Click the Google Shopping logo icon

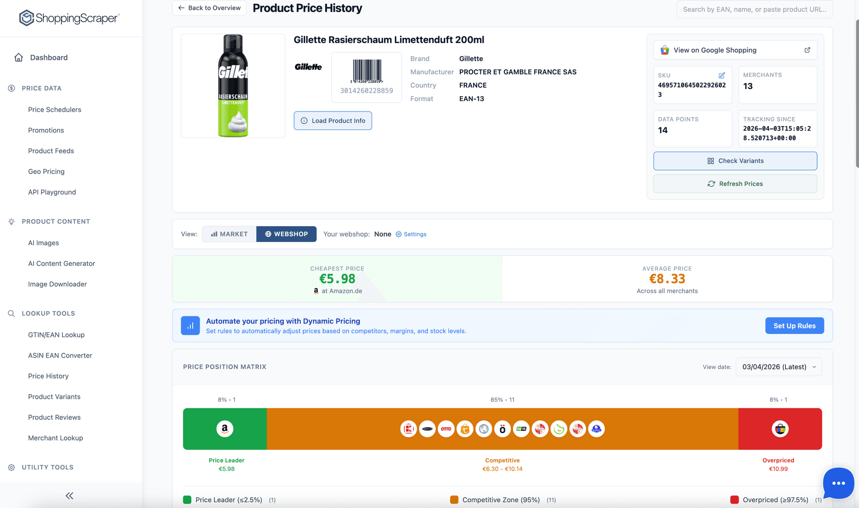pos(665,50)
